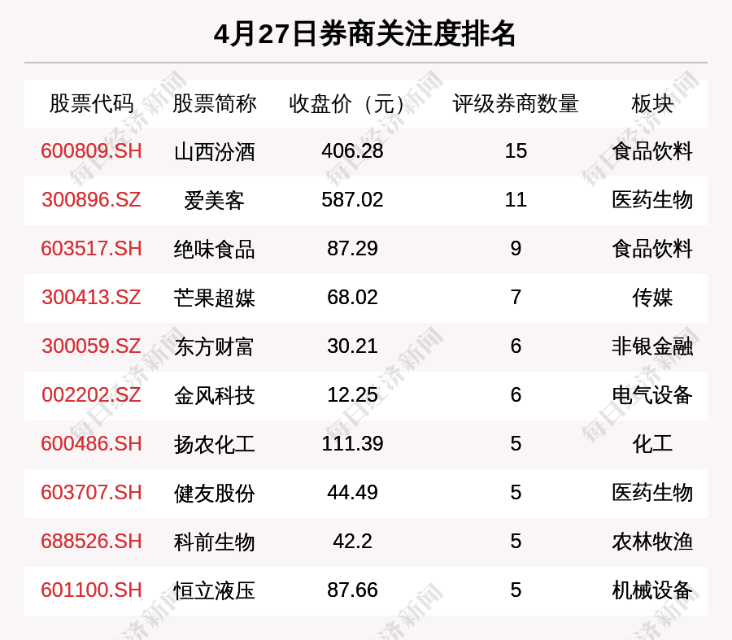Image resolution: width=732 pixels, height=640 pixels.
Task: Select stock name 东方财富
Action: click(x=214, y=347)
